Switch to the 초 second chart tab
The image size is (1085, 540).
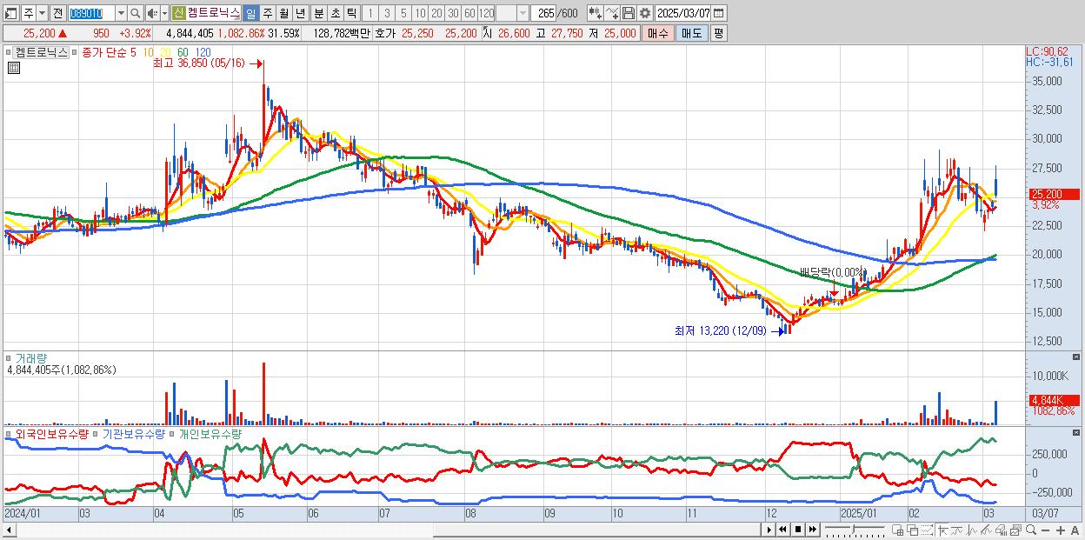tap(334, 13)
